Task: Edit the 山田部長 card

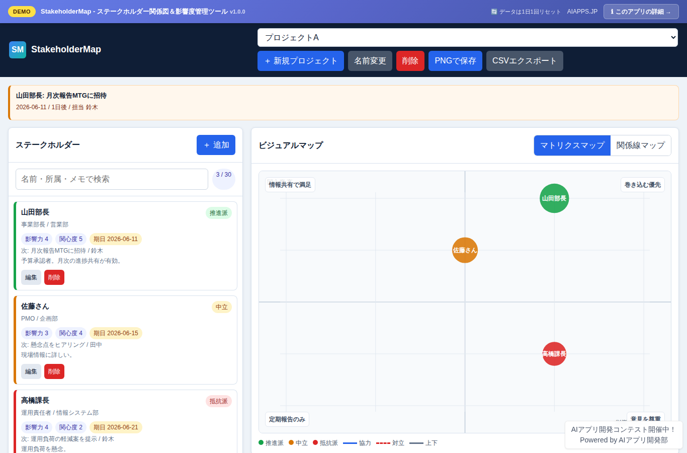Action: tap(31, 277)
